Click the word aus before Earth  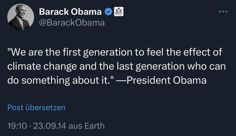[x=75, y=126]
